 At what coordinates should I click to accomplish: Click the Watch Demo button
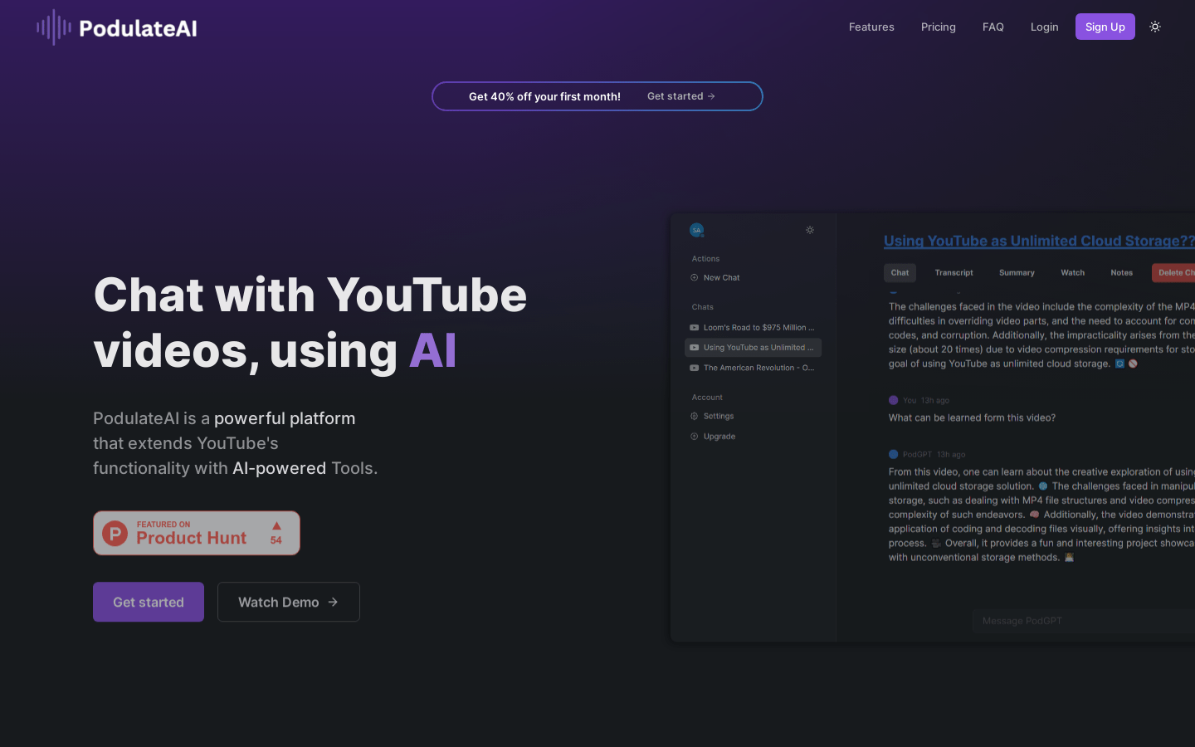[289, 602]
